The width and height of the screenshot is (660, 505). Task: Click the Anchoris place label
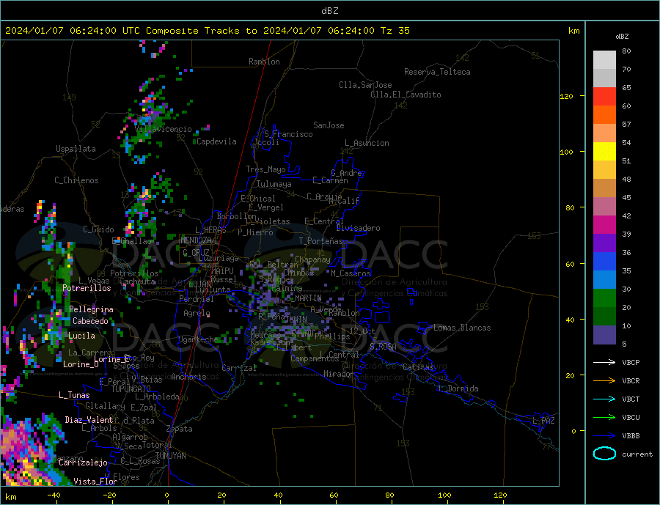coord(188,377)
